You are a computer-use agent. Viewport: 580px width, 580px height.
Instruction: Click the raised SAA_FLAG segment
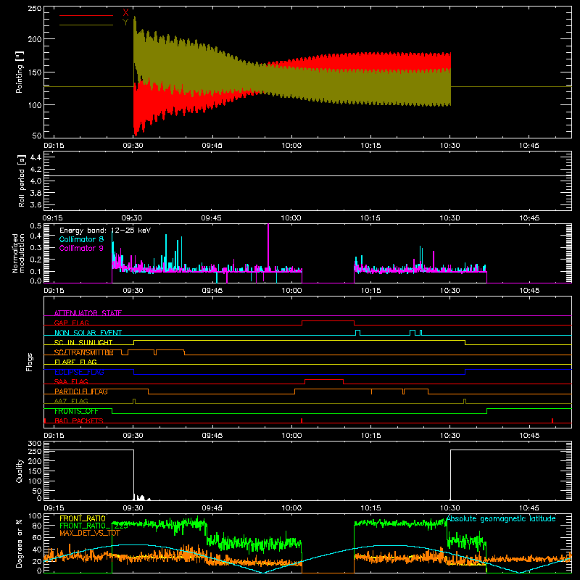324,380
